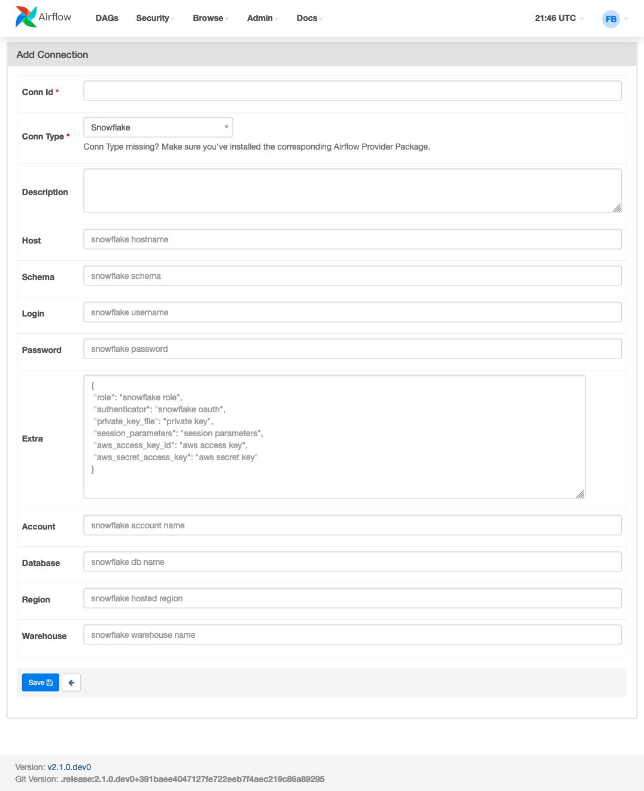This screenshot has width=644, height=791.
Task: Expand the 21:46 UTC timezone dropdown
Action: pos(559,19)
